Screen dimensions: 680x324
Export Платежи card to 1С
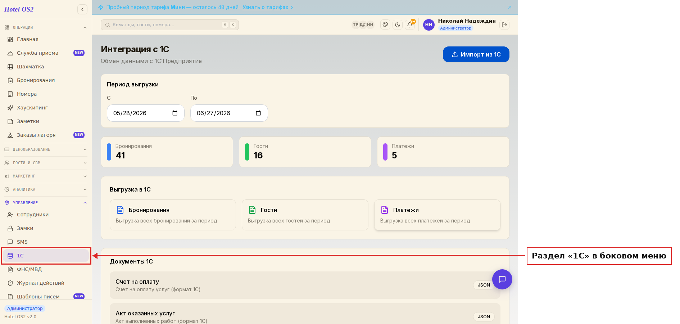[x=437, y=215]
